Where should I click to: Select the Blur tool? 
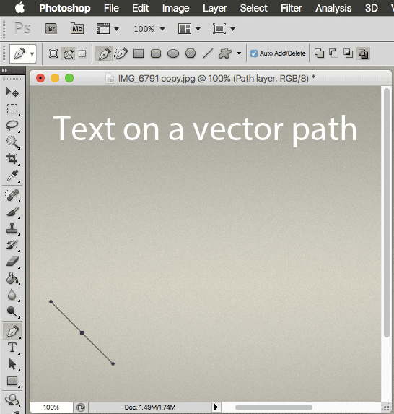[x=12, y=295]
